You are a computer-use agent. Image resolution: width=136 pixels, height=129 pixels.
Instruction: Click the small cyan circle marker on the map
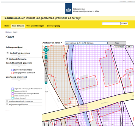pos(57,81)
